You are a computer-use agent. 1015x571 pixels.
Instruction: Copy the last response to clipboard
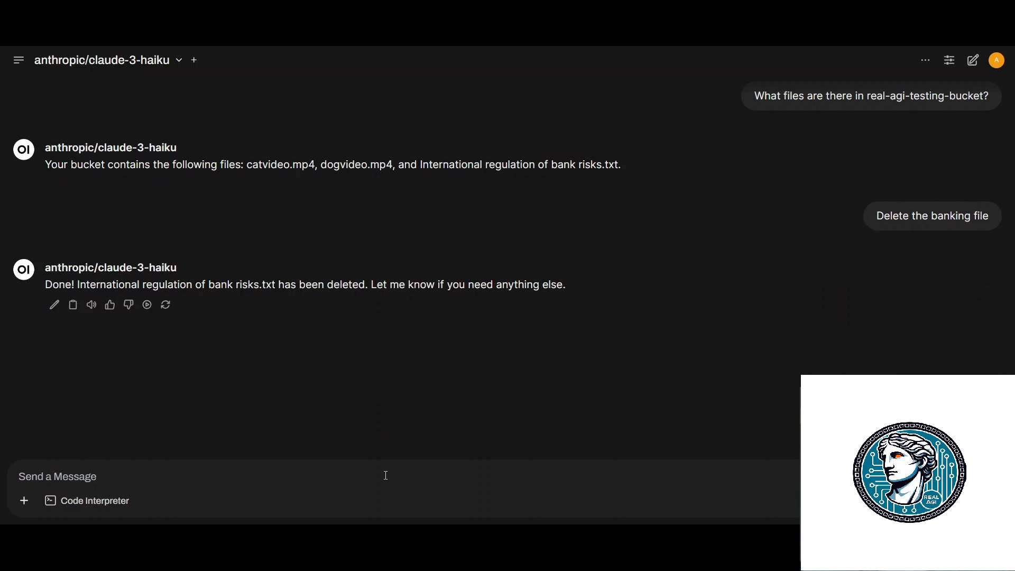tap(73, 305)
